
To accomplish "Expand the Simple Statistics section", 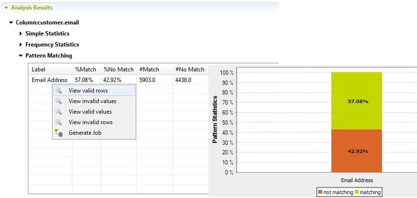I will tap(21, 34).
